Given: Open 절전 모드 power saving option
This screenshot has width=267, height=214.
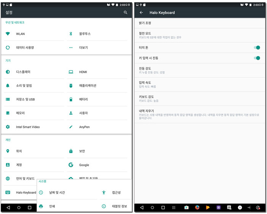Looking at the screenshot, I should tap(200, 35).
